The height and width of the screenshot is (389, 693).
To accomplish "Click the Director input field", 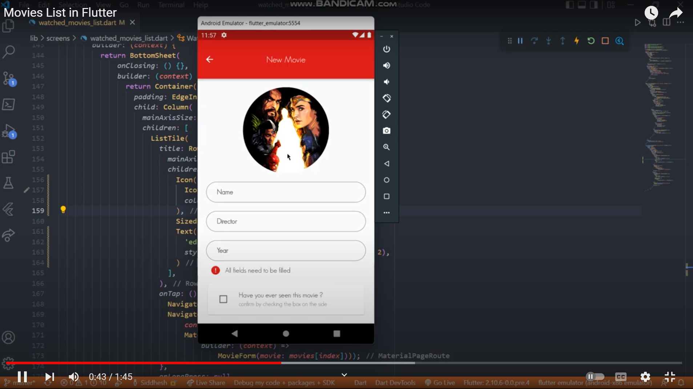I will tap(286, 221).
